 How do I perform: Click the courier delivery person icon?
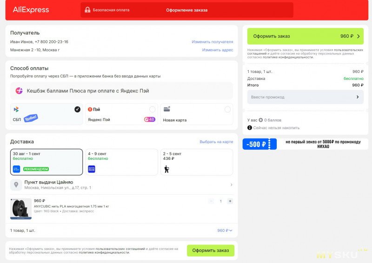point(166,169)
